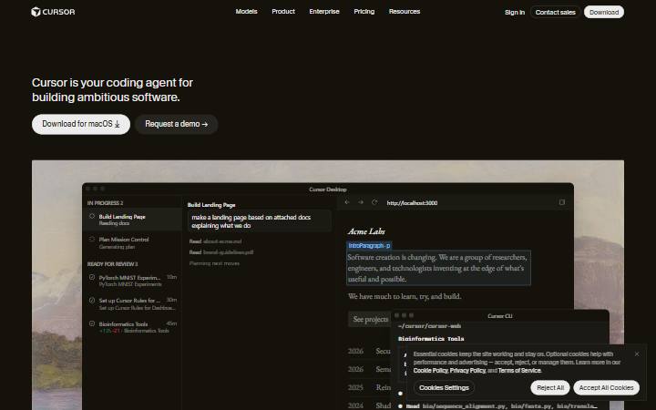
Task: Click the status circle beside Plan Mission Control
Action: point(92,240)
